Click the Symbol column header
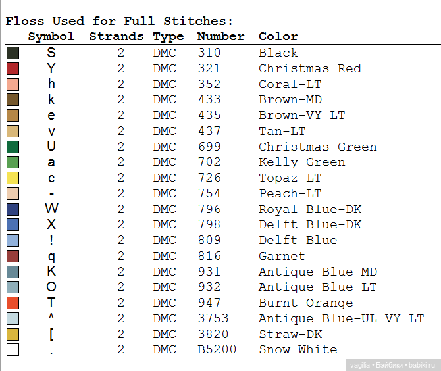 tap(51, 37)
